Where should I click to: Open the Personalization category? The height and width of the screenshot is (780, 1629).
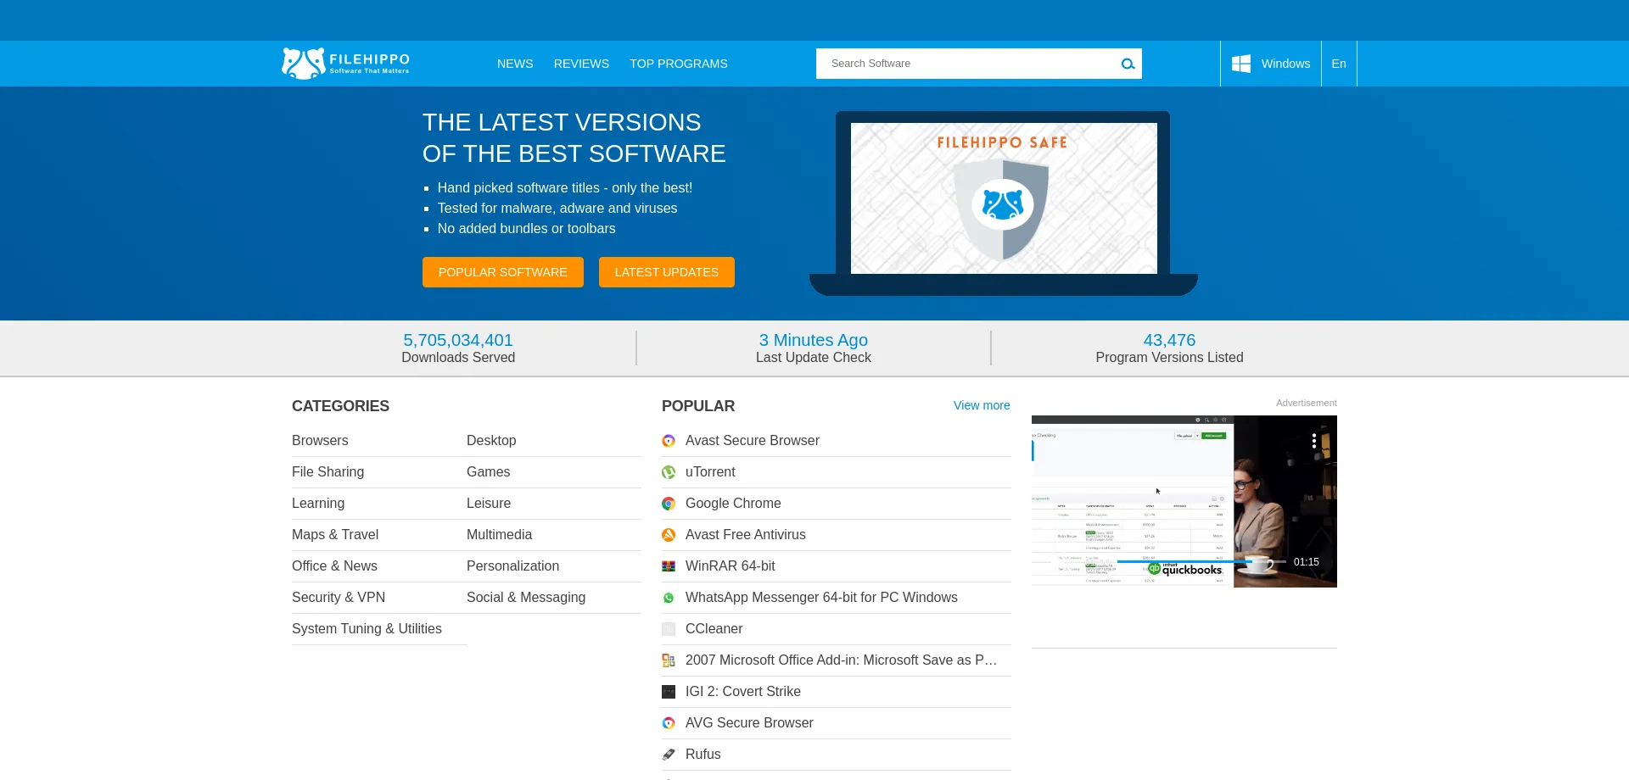(x=512, y=566)
